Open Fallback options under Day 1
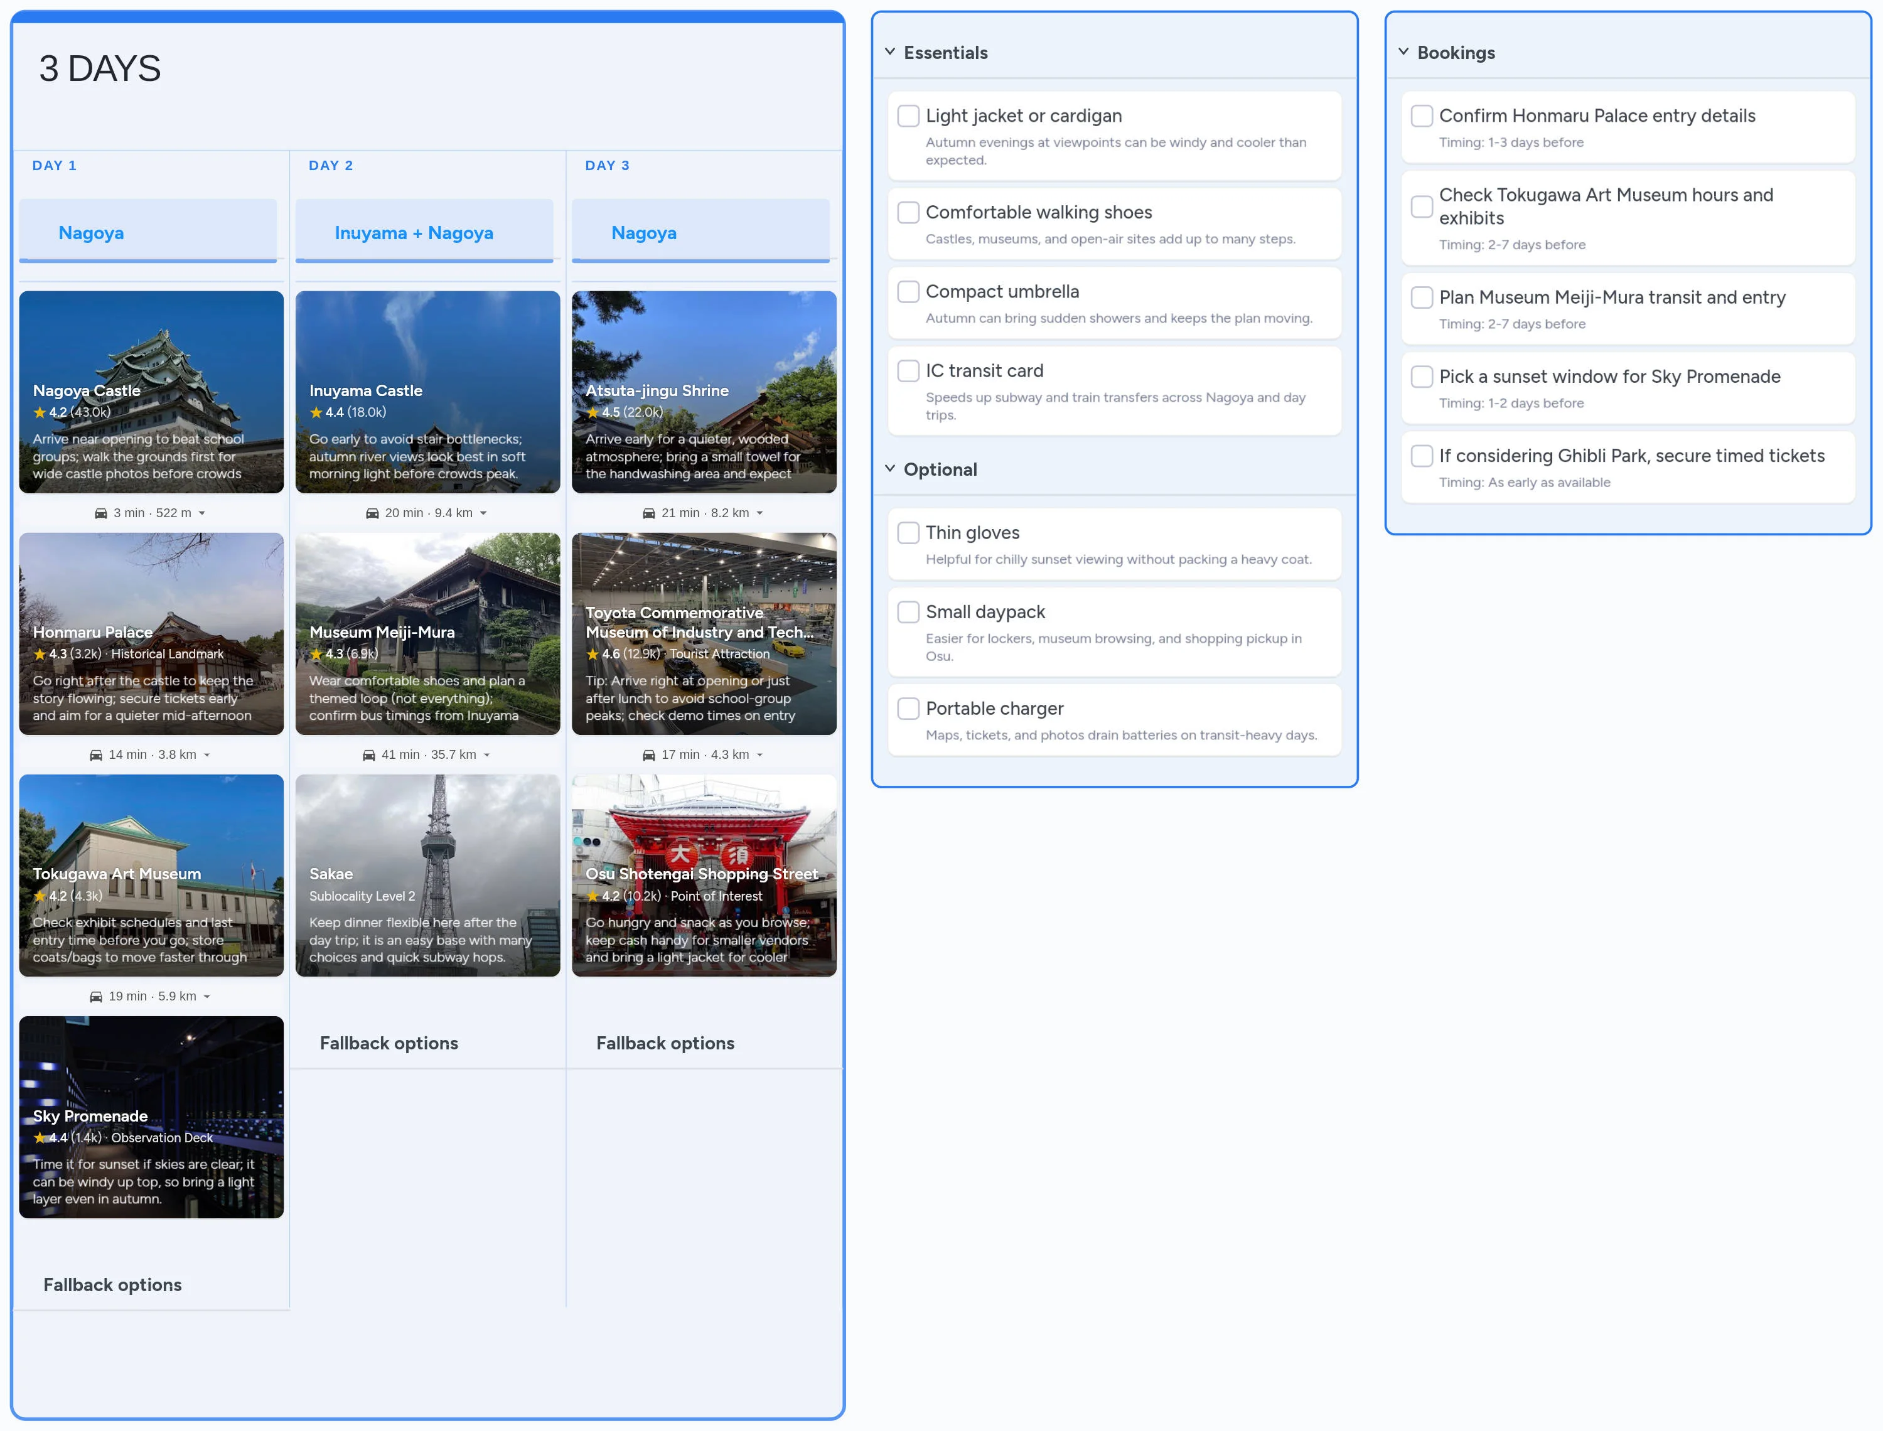 pyautogui.click(x=112, y=1285)
